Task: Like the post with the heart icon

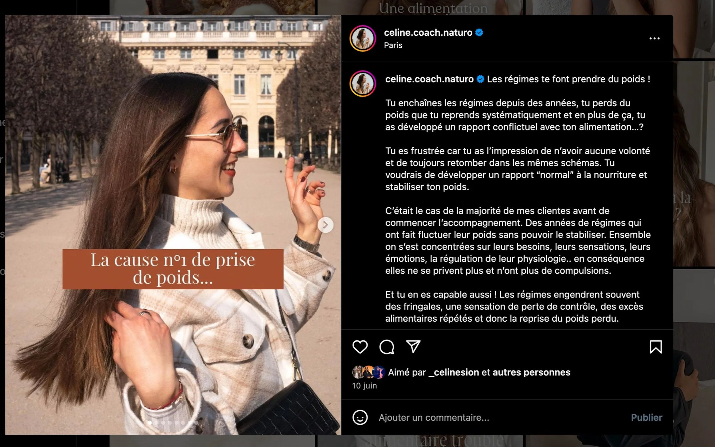Action: click(x=360, y=347)
